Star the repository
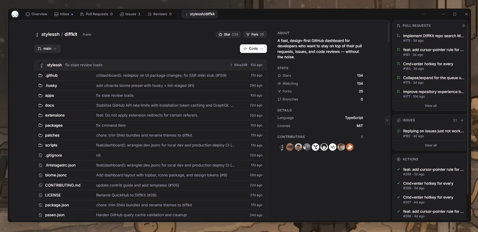This screenshot has width=478, height=232. click(228, 35)
